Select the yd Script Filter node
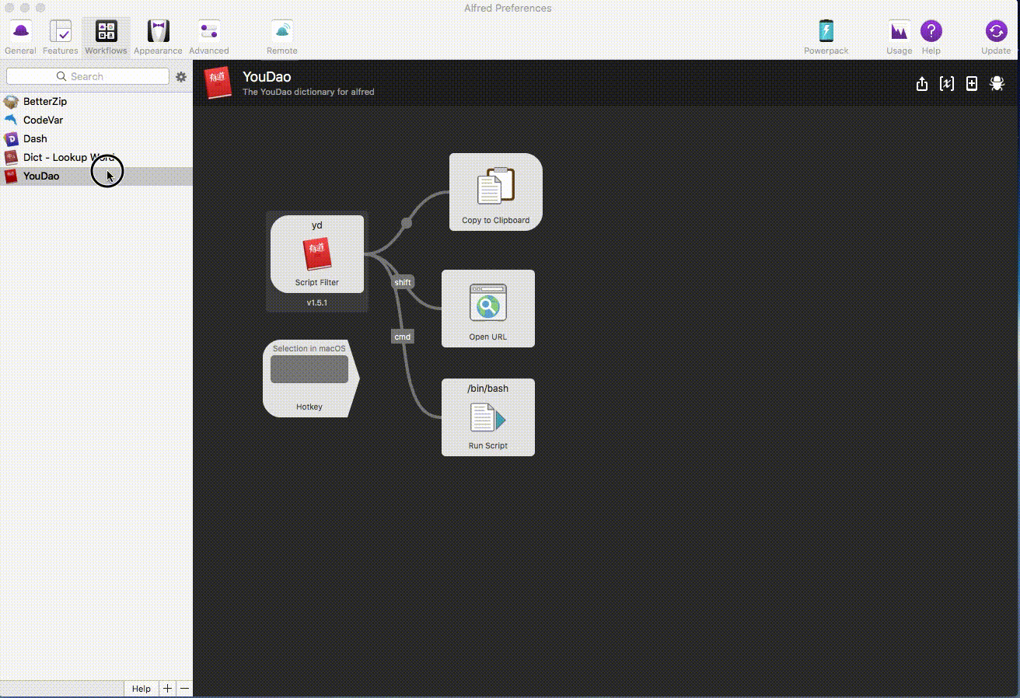Image resolution: width=1020 pixels, height=698 pixels. click(317, 254)
